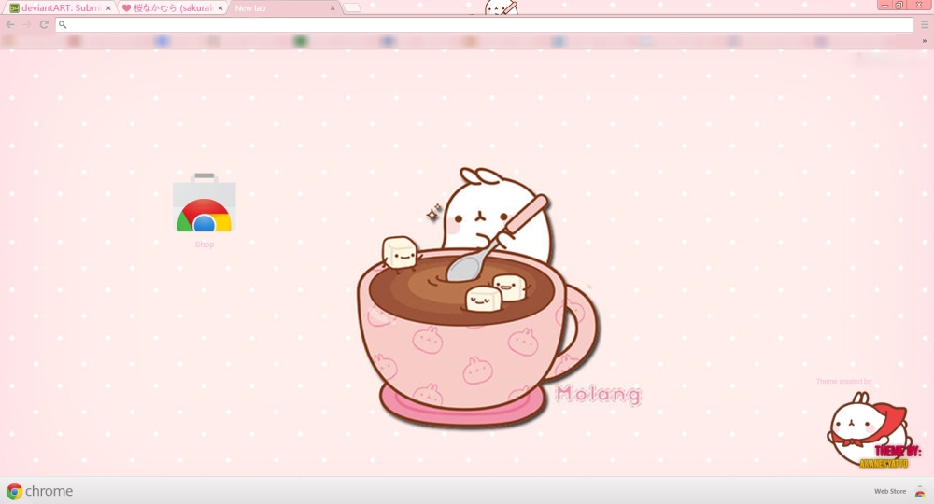Image resolution: width=934 pixels, height=504 pixels.
Task: Click the Web Store icon in footer
Action: 919,491
